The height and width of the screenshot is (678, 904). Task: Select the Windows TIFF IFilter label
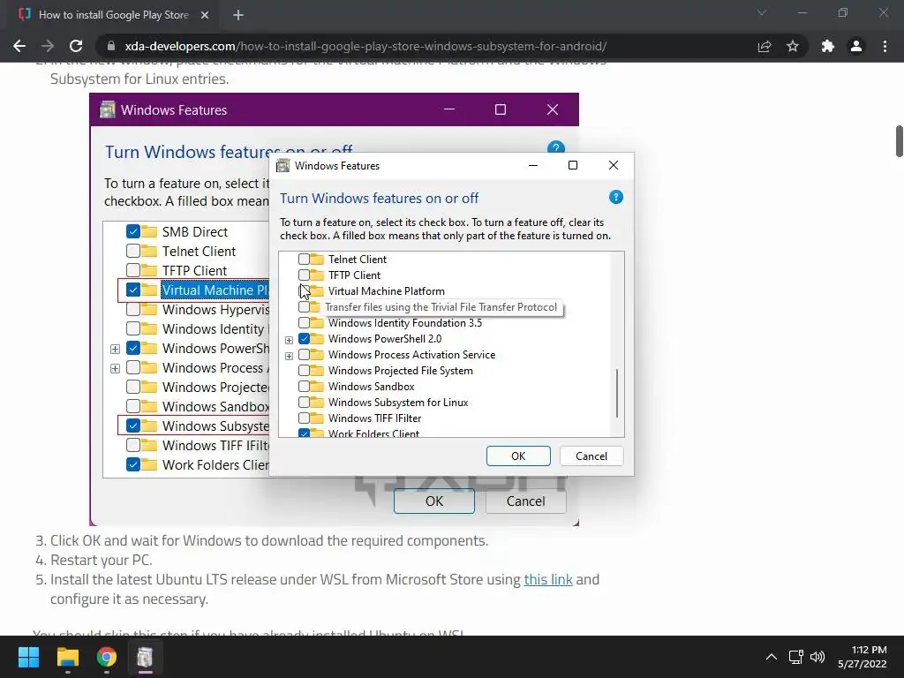pyautogui.click(x=374, y=418)
